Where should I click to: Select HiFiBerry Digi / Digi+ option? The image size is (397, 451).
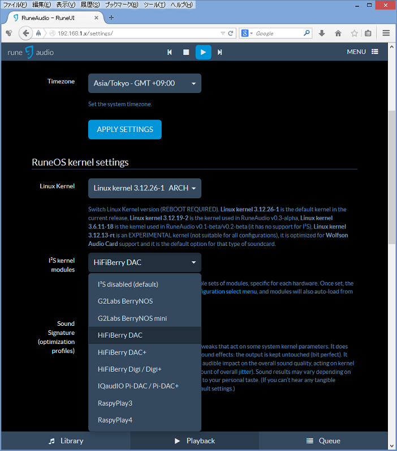pyautogui.click(x=145, y=369)
